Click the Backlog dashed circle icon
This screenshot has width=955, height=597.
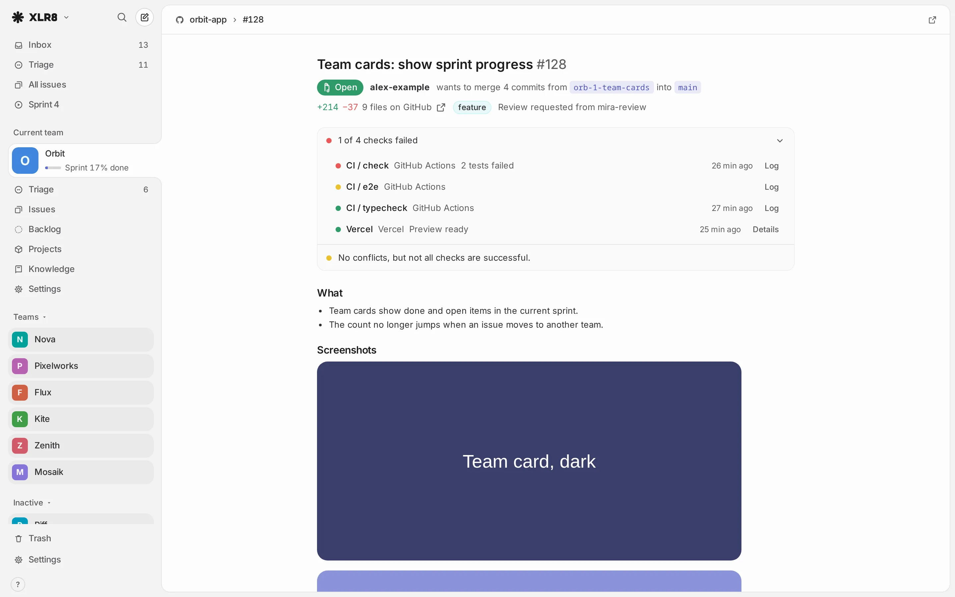coord(19,230)
